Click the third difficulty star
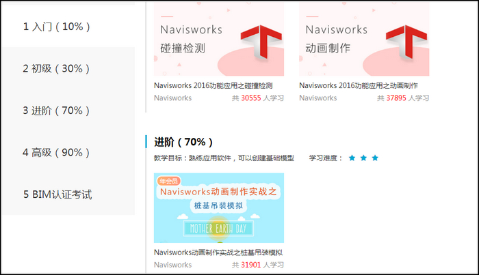The height and width of the screenshot is (275, 479). coord(375,158)
